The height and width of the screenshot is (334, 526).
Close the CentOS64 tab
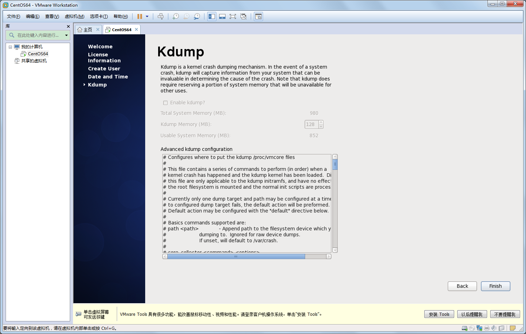click(x=136, y=29)
